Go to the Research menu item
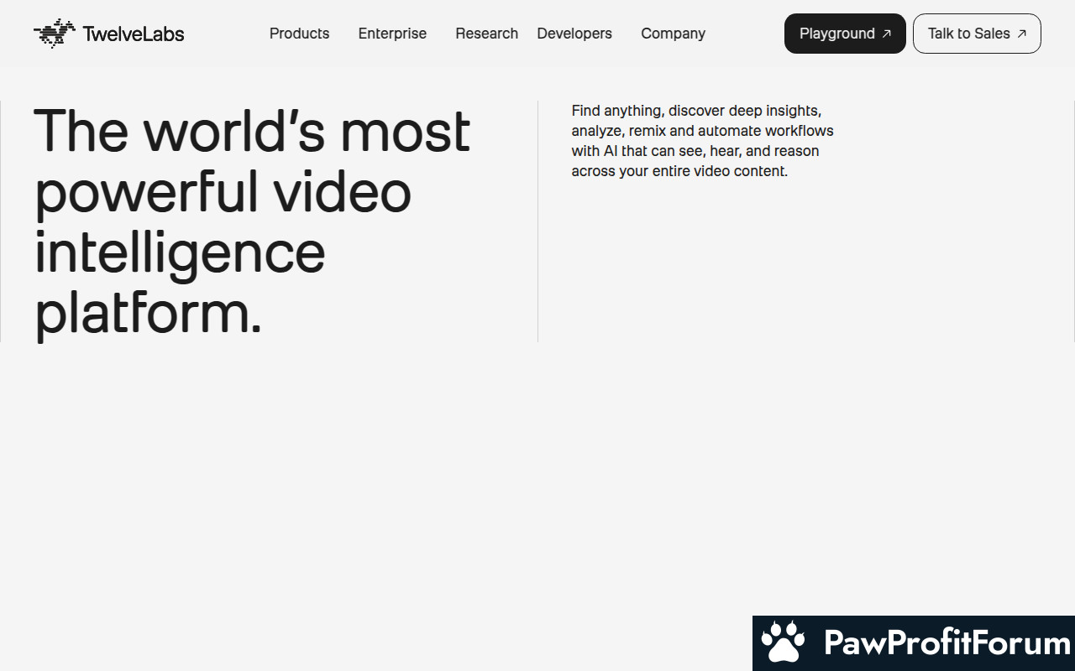Screen dimensions: 1075x671 tap(486, 34)
